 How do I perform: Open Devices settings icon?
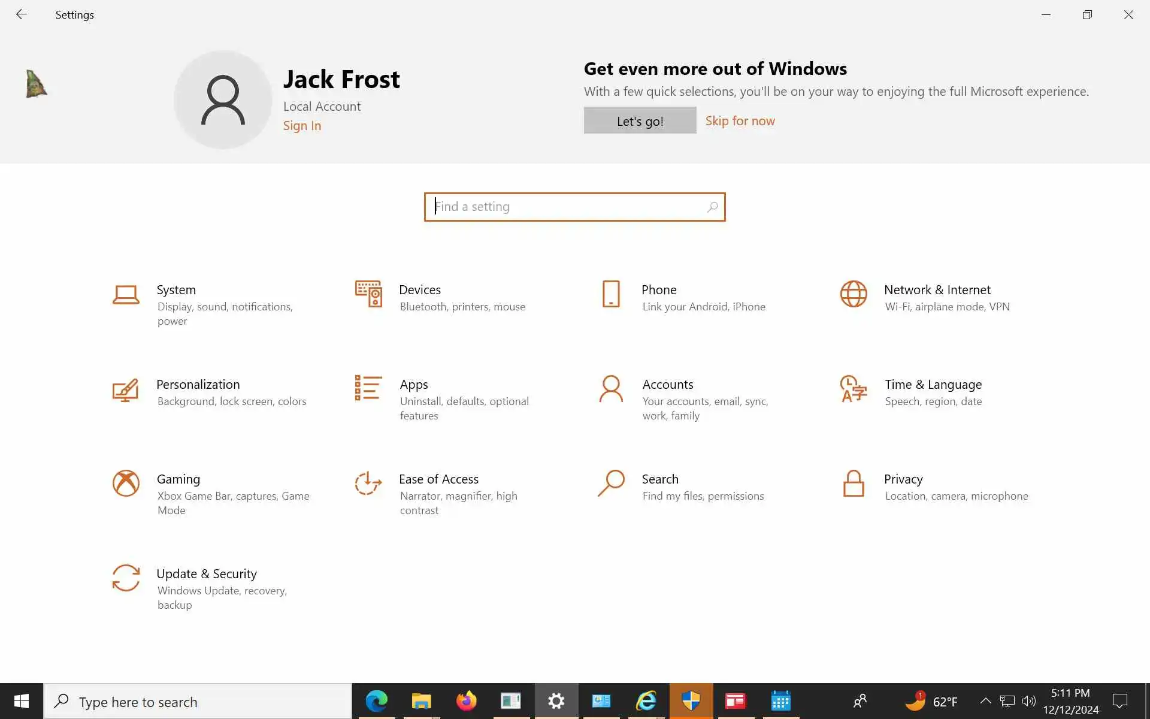[x=368, y=294]
